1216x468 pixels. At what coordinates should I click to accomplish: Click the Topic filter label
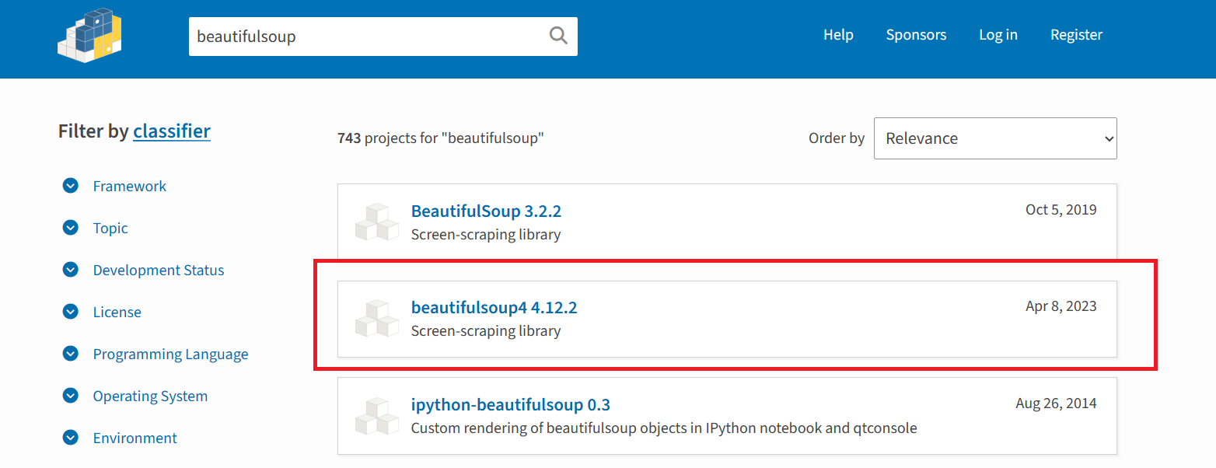tap(110, 228)
